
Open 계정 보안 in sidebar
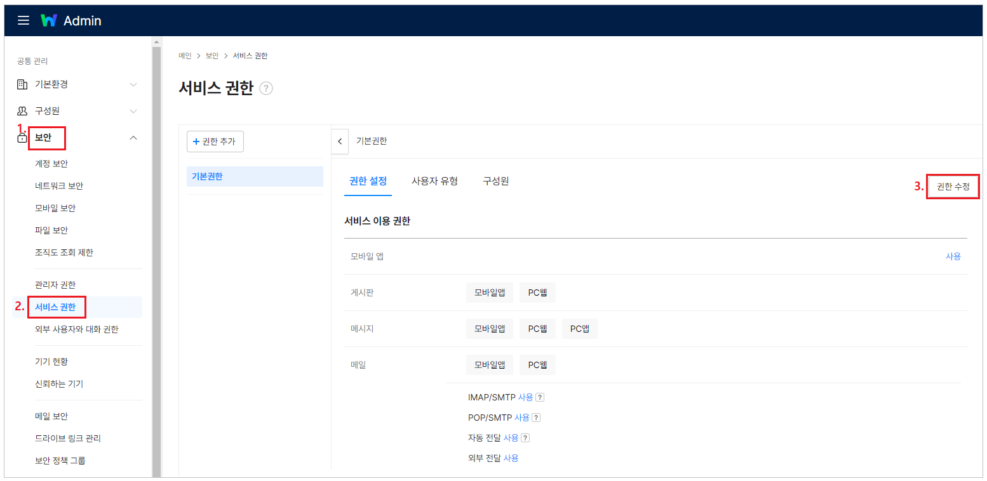(51, 164)
